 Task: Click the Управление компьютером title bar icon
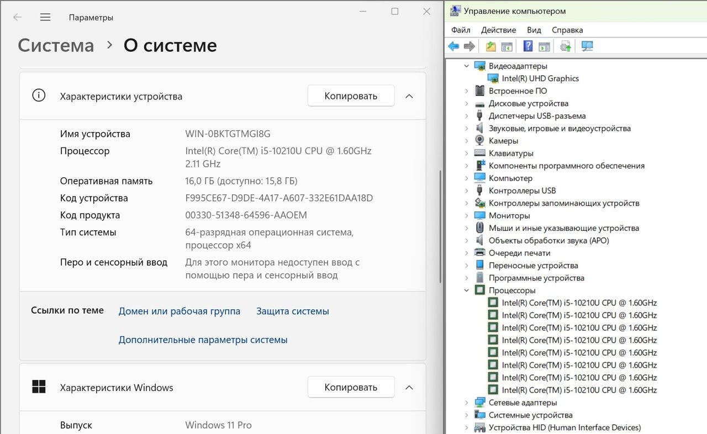[455, 10]
